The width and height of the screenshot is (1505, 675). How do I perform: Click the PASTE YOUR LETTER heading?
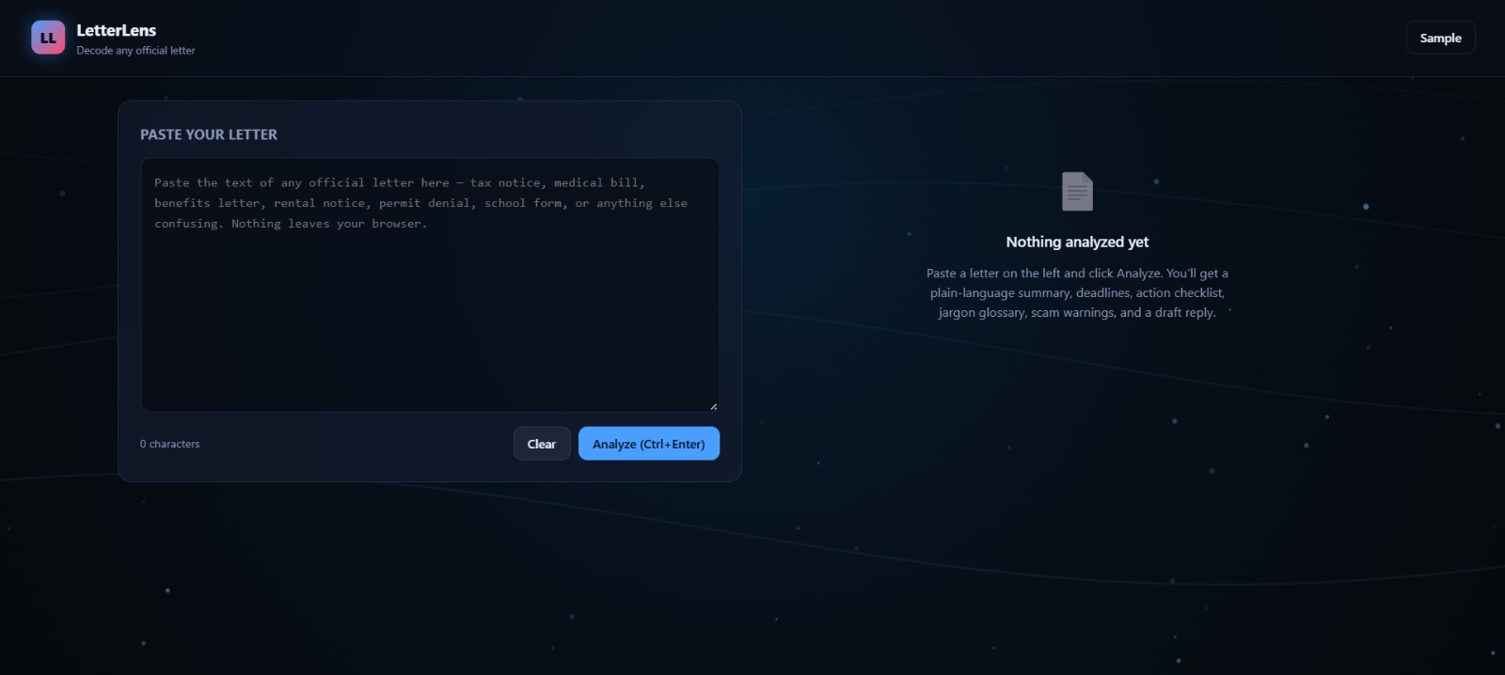click(209, 134)
